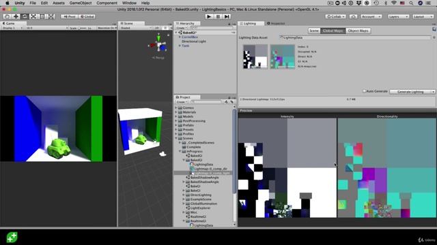Adjust the Game view Scale slider
The width and height of the screenshot is (437, 245).
point(83,28)
